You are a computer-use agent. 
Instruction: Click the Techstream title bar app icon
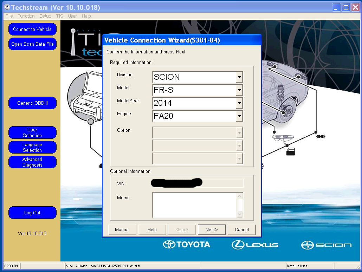(x=7, y=7)
